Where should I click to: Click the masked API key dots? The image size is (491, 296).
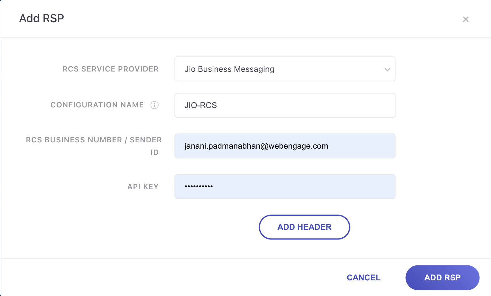[x=199, y=186]
